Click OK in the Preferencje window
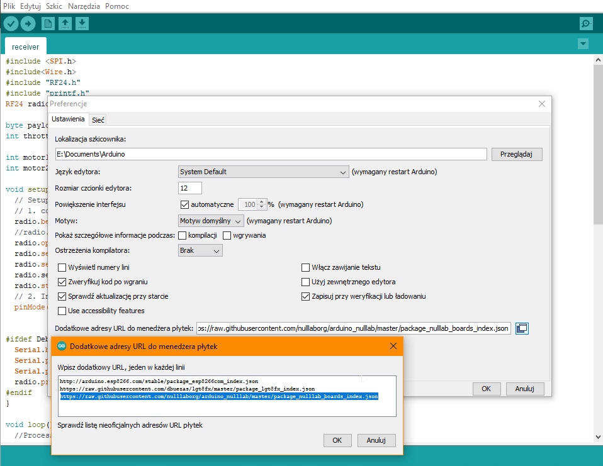The image size is (603, 466). 486,389
